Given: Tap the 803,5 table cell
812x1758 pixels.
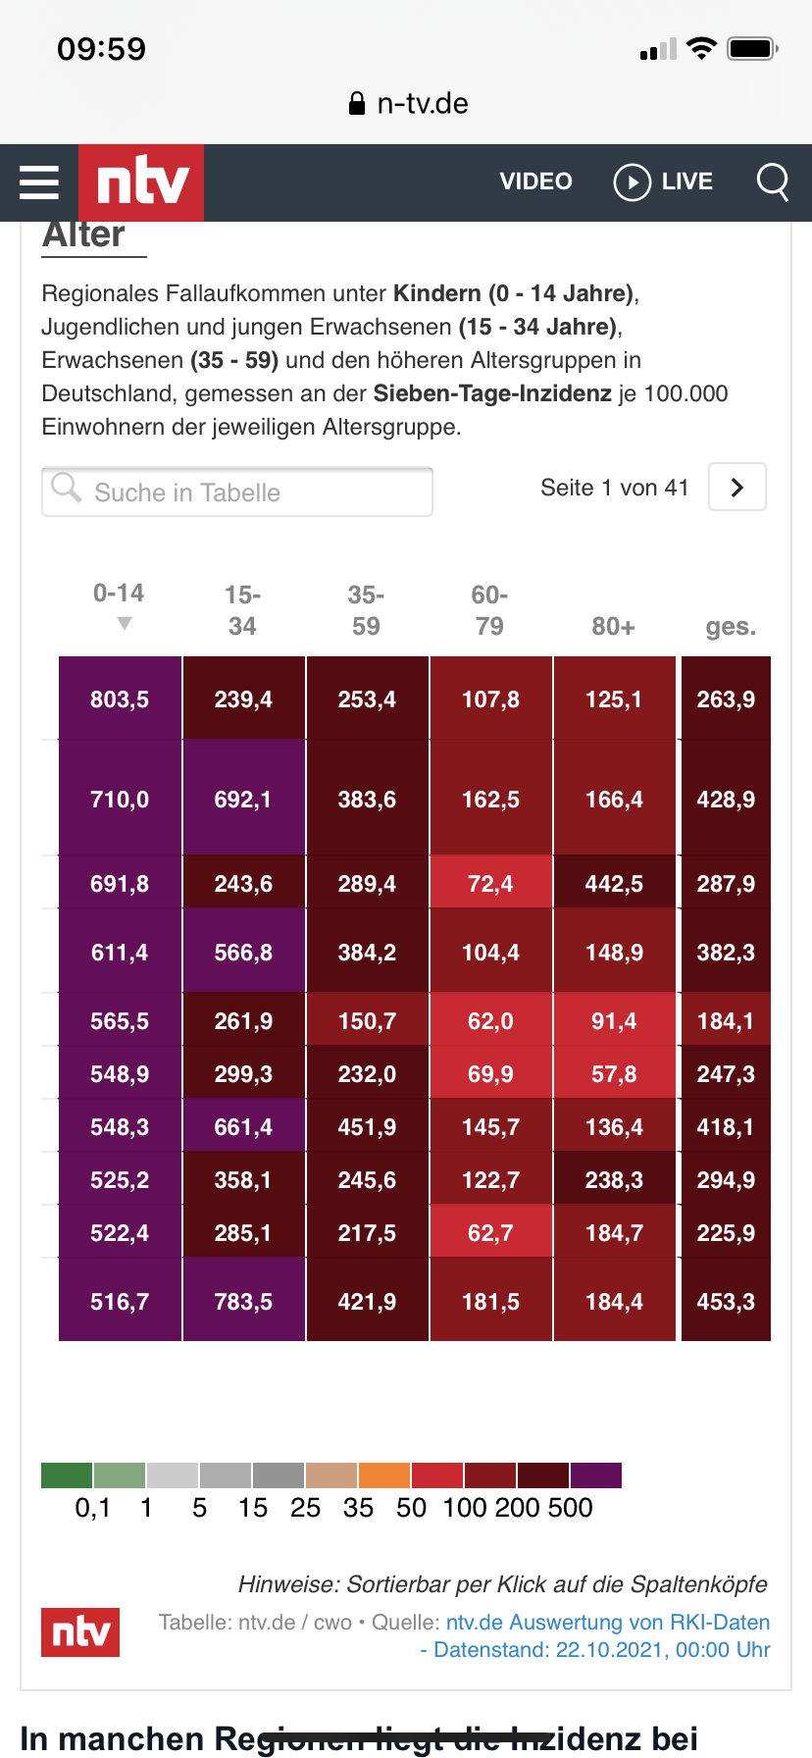Looking at the screenshot, I should tap(120, 699).
